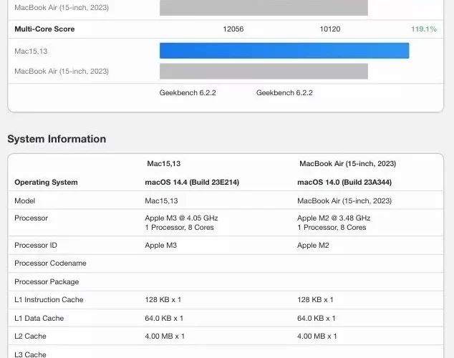
Task: Click the Model row label
Action: point(24,201)
